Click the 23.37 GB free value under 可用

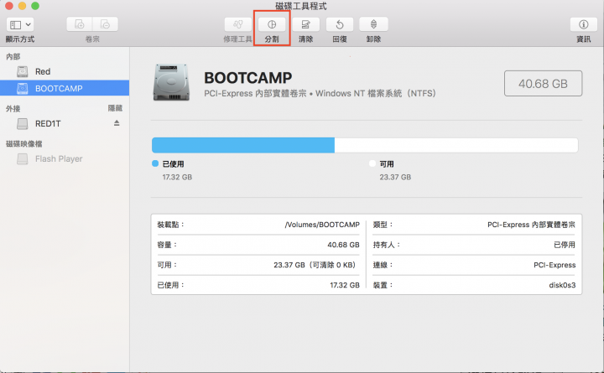coord(395,177)
